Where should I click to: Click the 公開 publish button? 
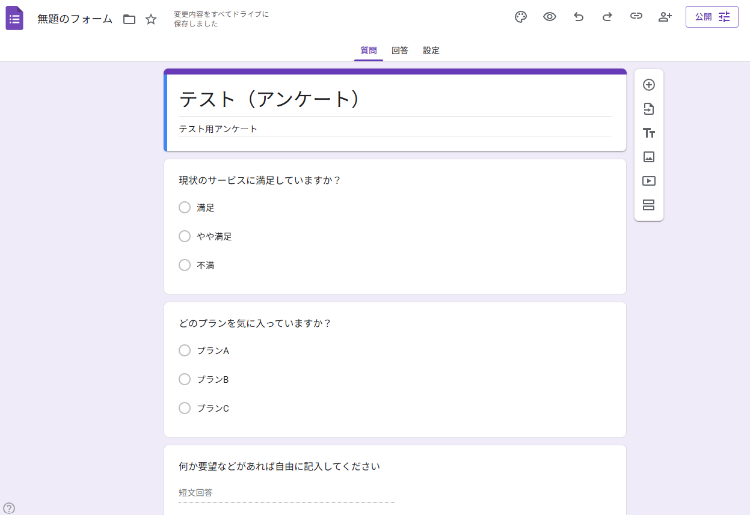point(712,17)
